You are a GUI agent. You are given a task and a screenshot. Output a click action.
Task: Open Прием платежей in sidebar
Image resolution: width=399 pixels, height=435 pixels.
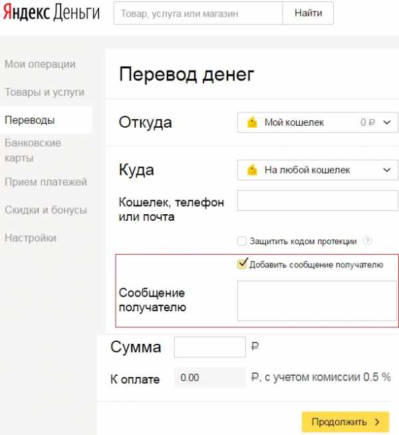[46, 182]
